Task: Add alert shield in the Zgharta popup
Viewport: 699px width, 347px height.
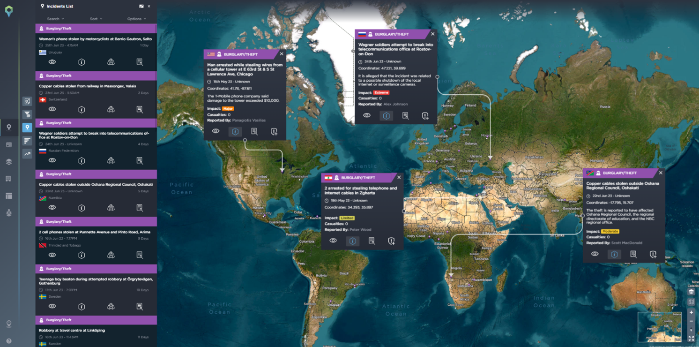Action: click(391, 241)
